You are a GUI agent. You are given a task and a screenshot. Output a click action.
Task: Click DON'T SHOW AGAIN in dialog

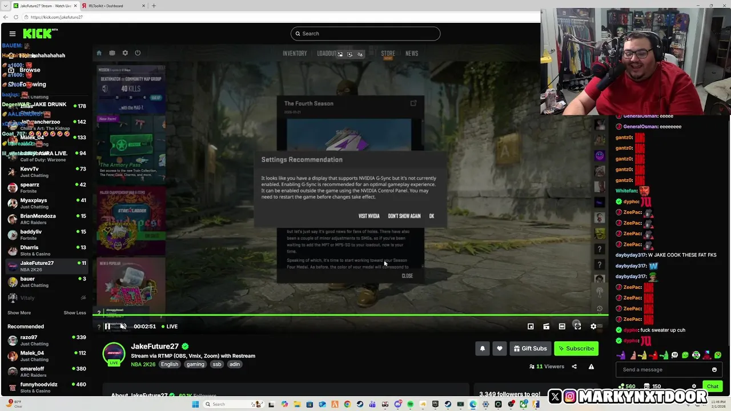click(404, 216)
